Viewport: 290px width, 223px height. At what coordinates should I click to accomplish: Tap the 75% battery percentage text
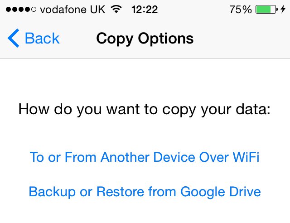(240, 10)
